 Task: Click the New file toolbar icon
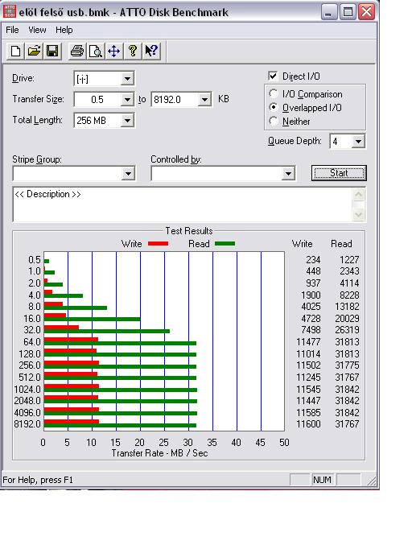[x=16, y=52]
